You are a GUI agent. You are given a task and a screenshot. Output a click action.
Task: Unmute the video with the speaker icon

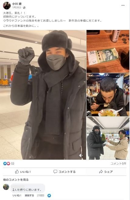81,155
